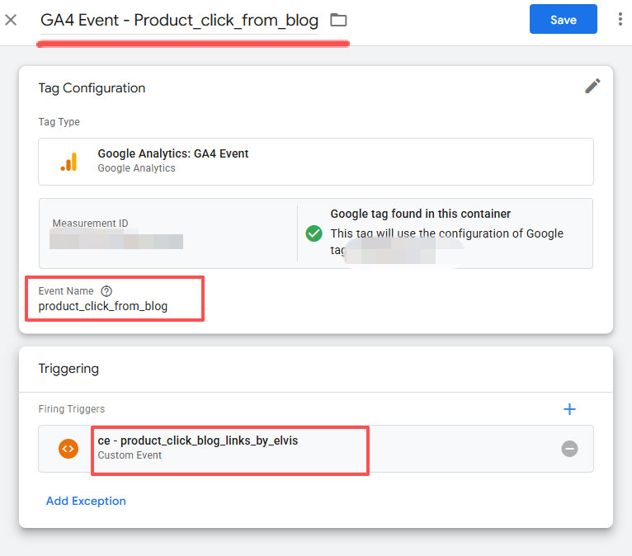Viewport: 632px width, 556px height.
Task: Click the Google tag found in this container message
Action: [421, 214]
